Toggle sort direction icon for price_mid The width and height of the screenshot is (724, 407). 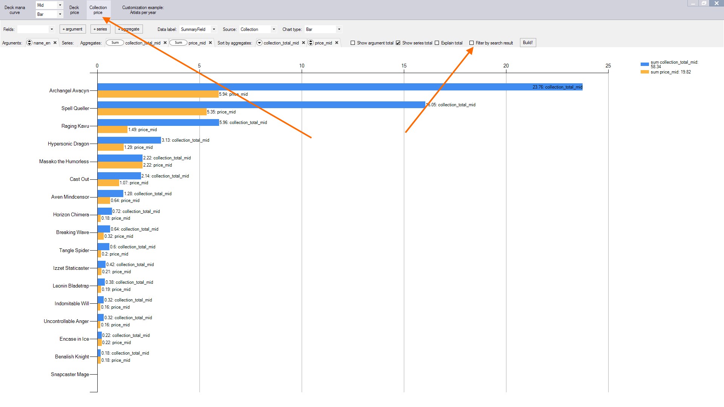[x=311, y=43]
